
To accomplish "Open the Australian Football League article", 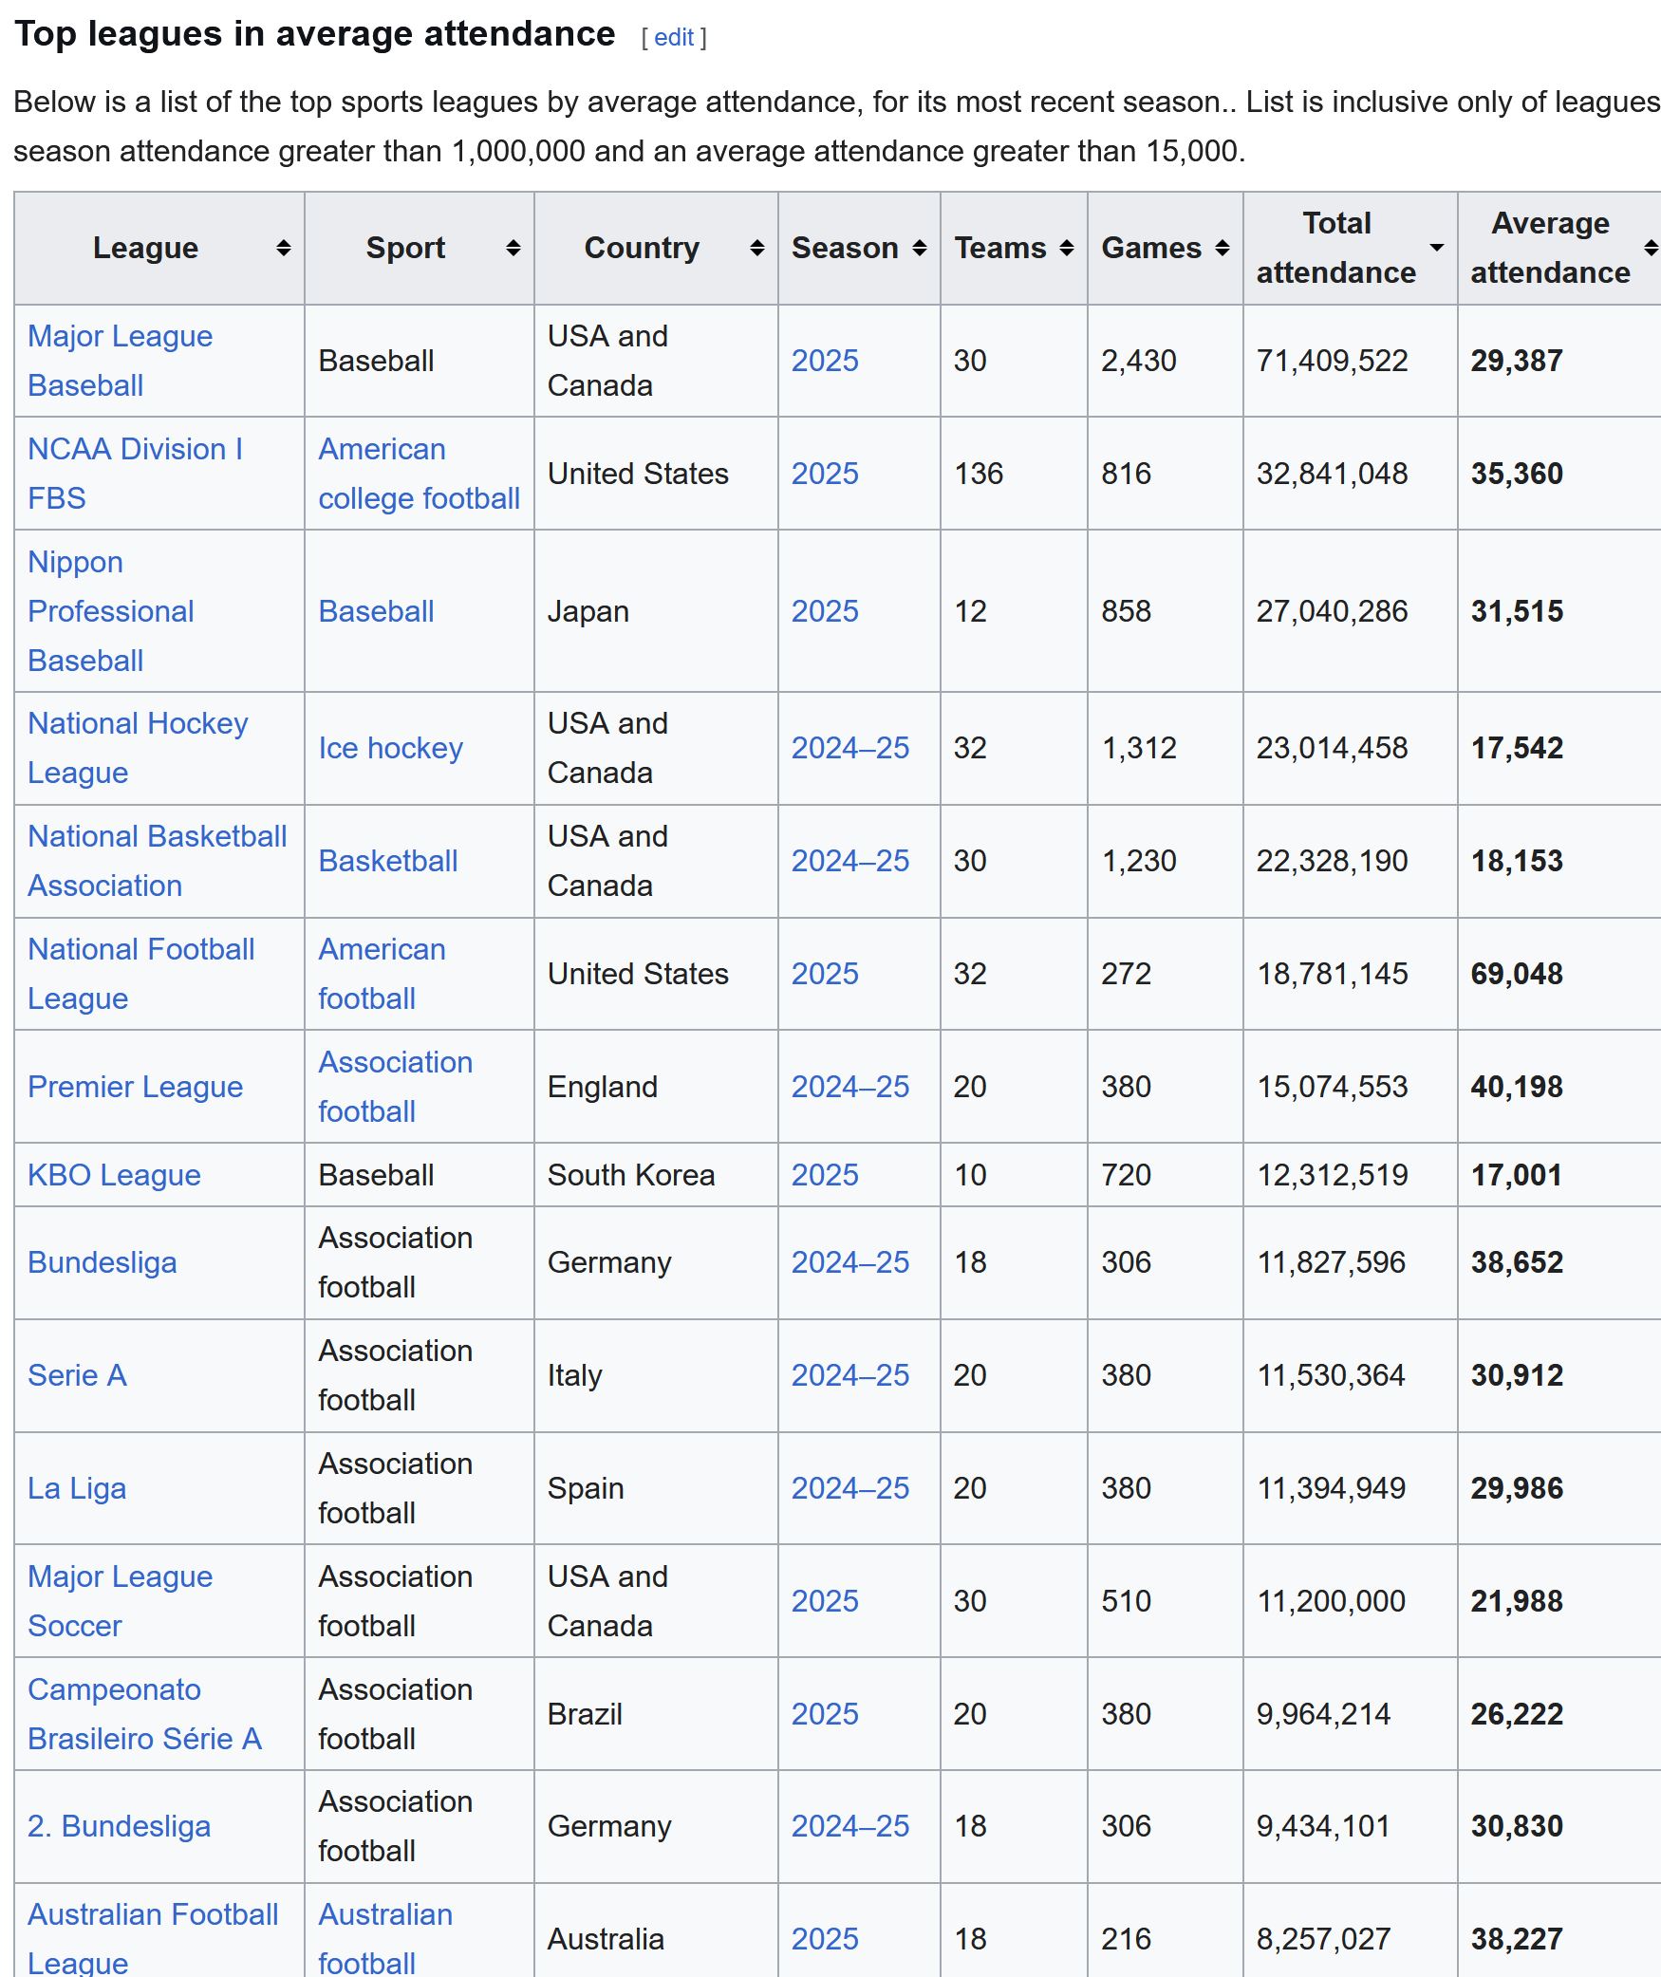I will click(x=153, y=1938).
